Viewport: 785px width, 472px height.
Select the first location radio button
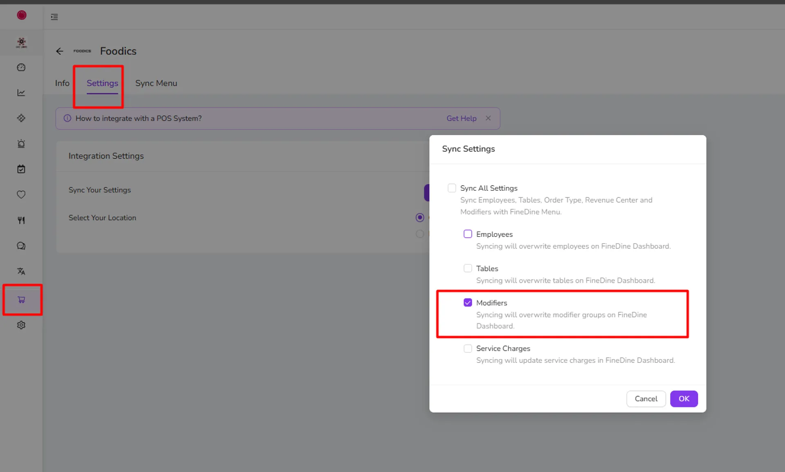420,217
